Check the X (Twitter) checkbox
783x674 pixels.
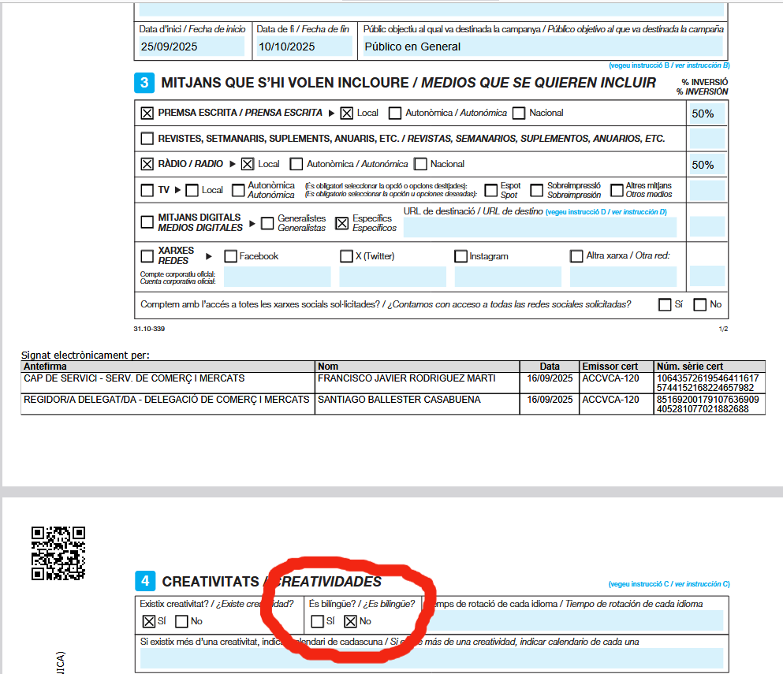click(346, 256)
